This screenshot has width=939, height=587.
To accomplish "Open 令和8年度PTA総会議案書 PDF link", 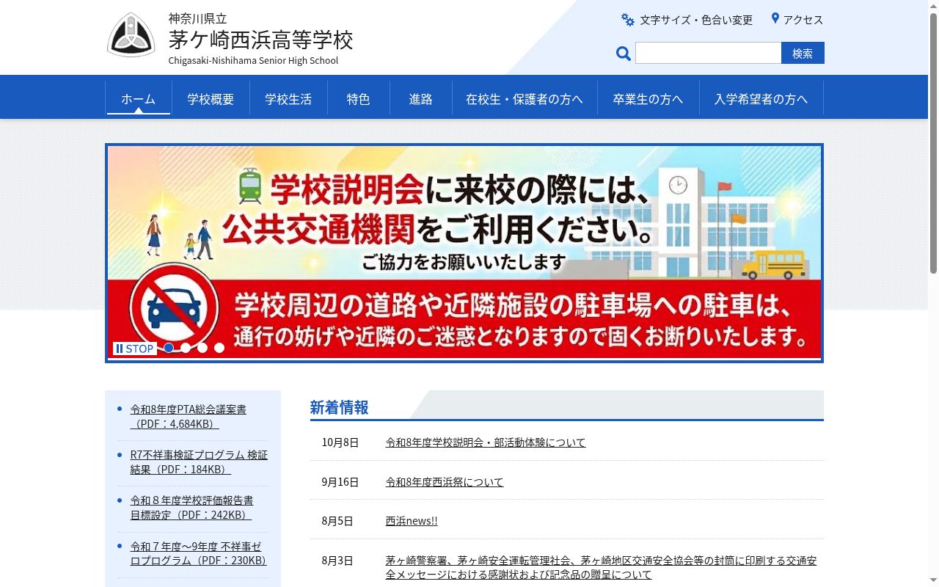I will pyautogui.click(x=189, y=416).
